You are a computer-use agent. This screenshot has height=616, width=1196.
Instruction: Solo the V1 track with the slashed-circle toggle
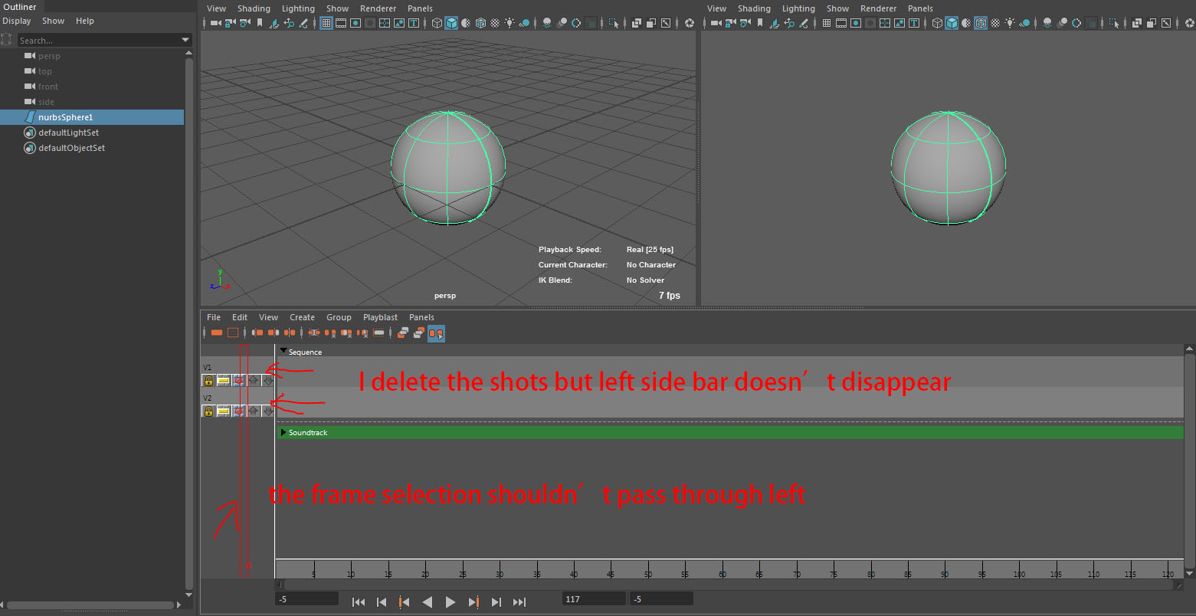point(238,380)
